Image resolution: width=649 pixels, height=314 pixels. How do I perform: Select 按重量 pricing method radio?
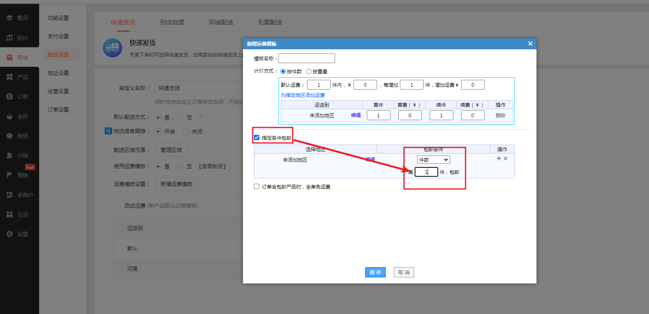(309, 72)
